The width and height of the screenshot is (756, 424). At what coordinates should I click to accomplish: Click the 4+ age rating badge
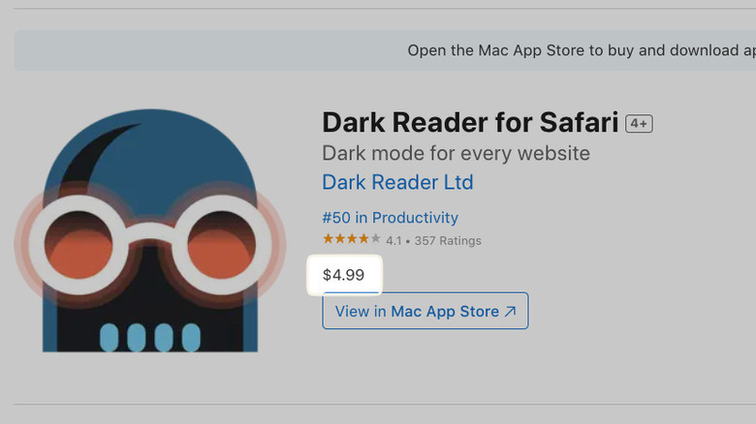click(x=639, y=124)
